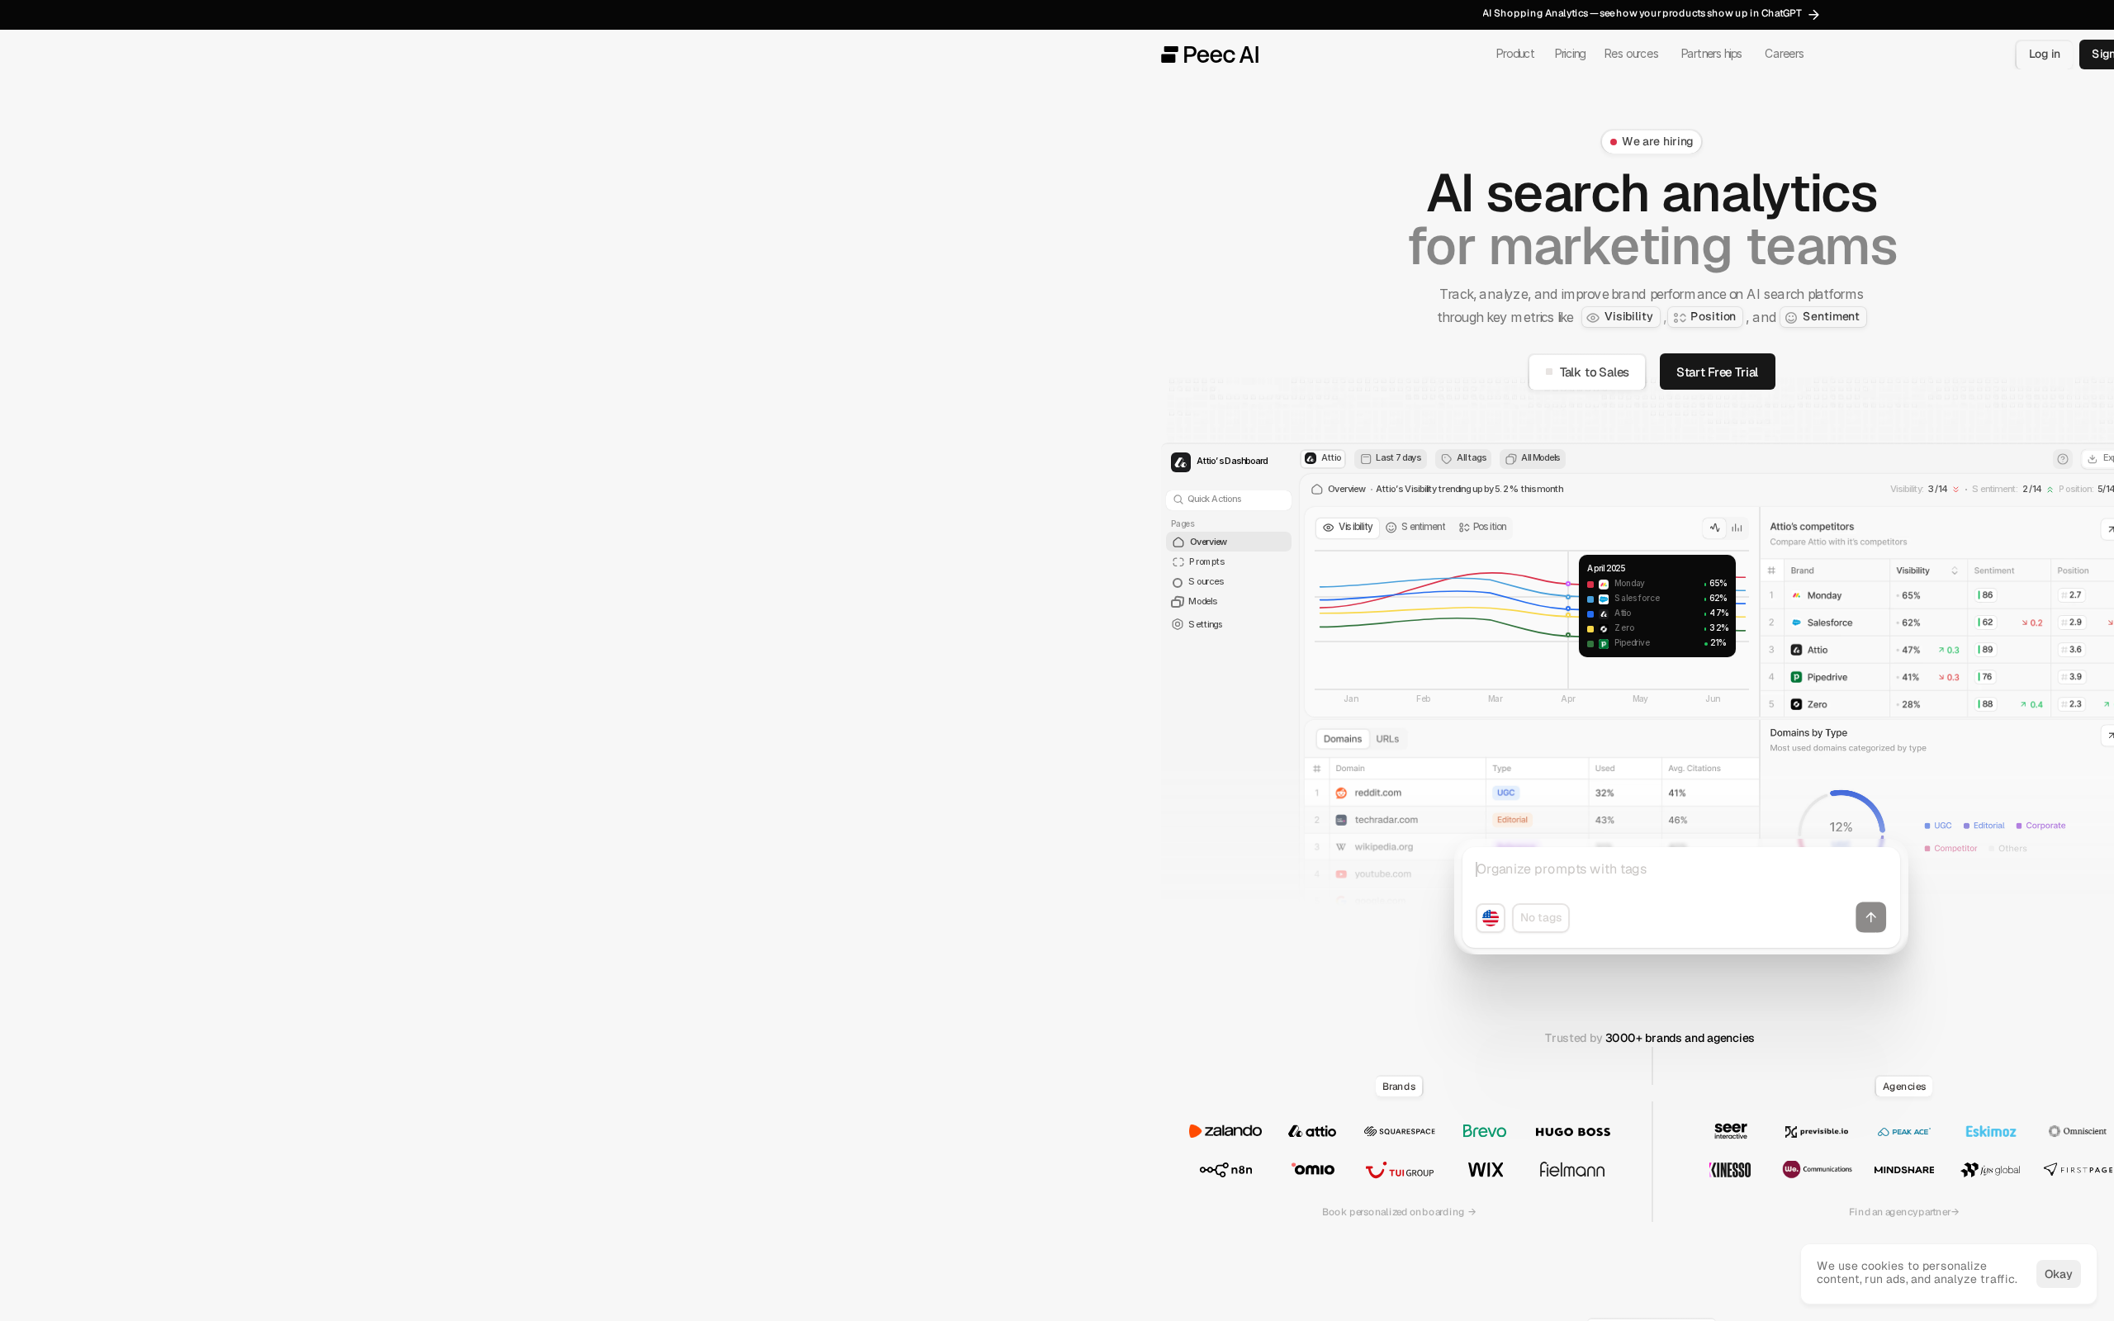The width and height of the screenshot is (2114, 1321).
Task: Open the Attio brand filter dropdown
Action: point(1323,459)
